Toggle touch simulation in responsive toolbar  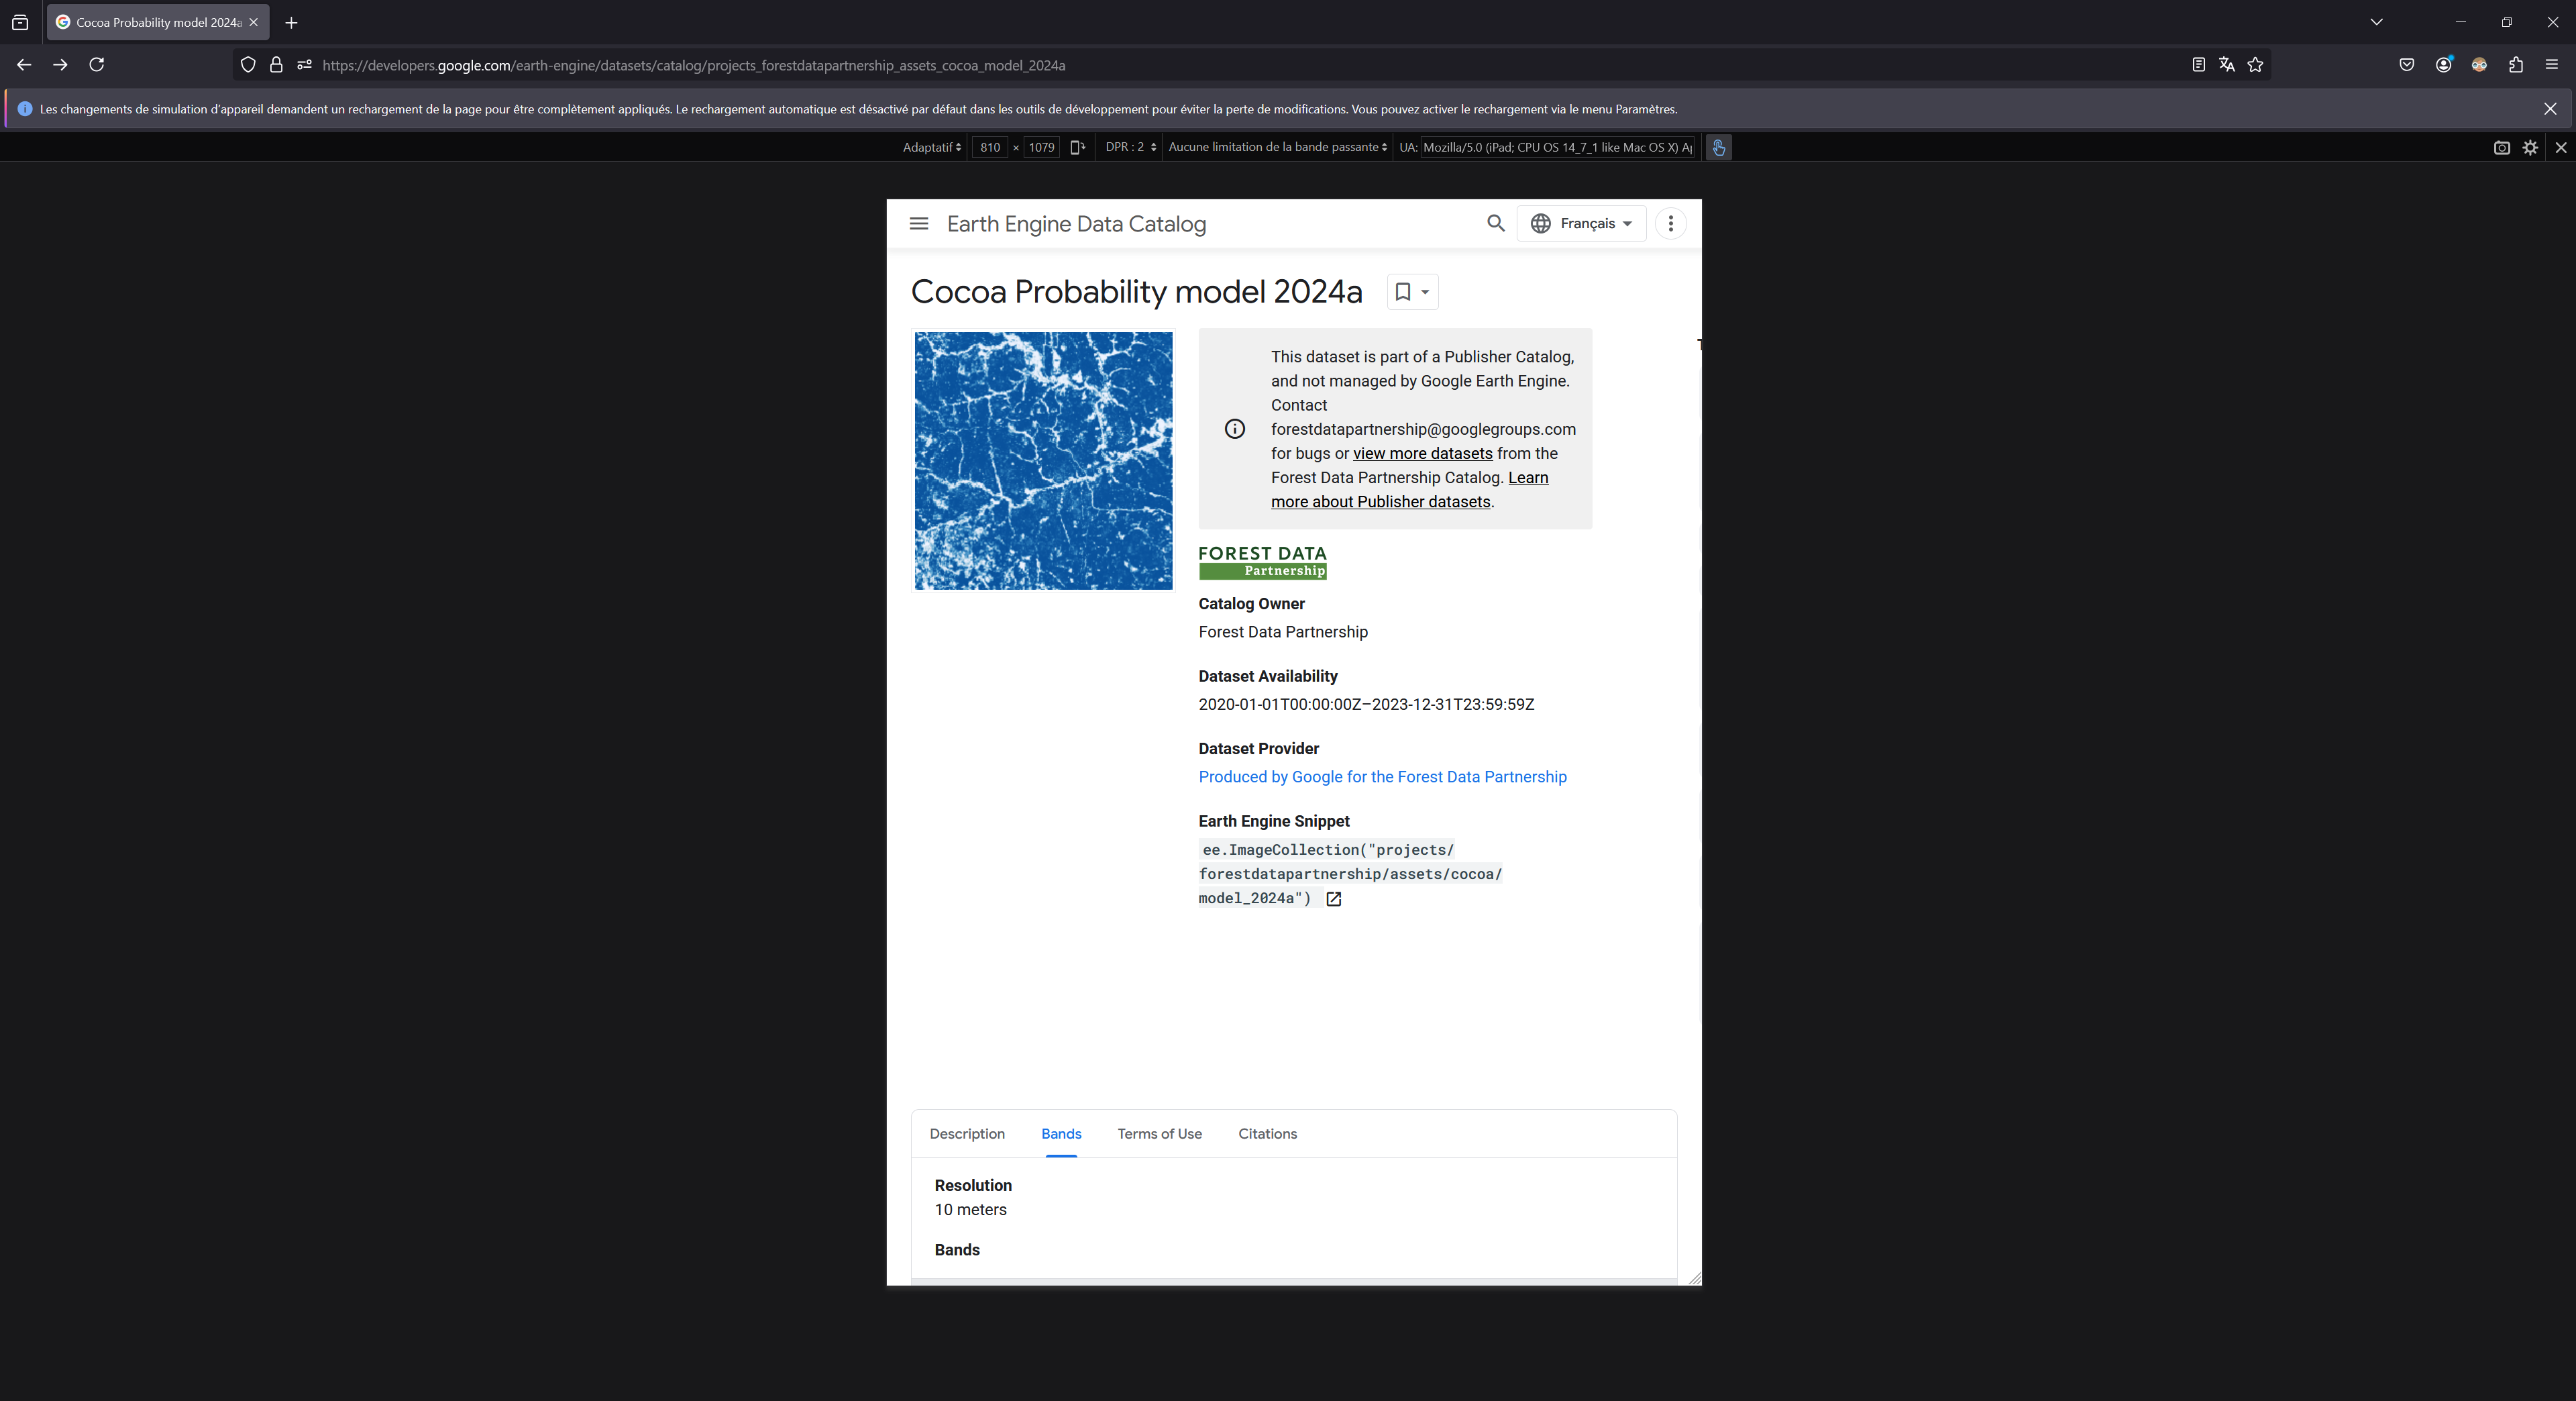(x=1718, y=148)
